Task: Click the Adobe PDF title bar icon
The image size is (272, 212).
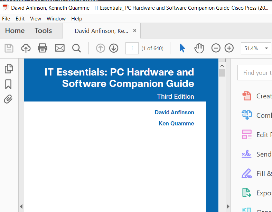Action: coord(6,8)
